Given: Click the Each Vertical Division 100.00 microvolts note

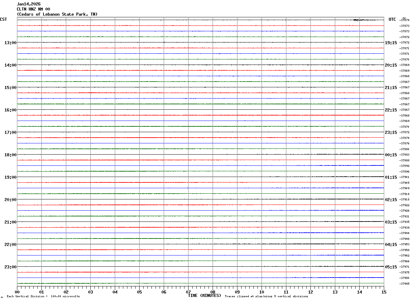Looking at the screenshot, I should (x=43, y=297).
